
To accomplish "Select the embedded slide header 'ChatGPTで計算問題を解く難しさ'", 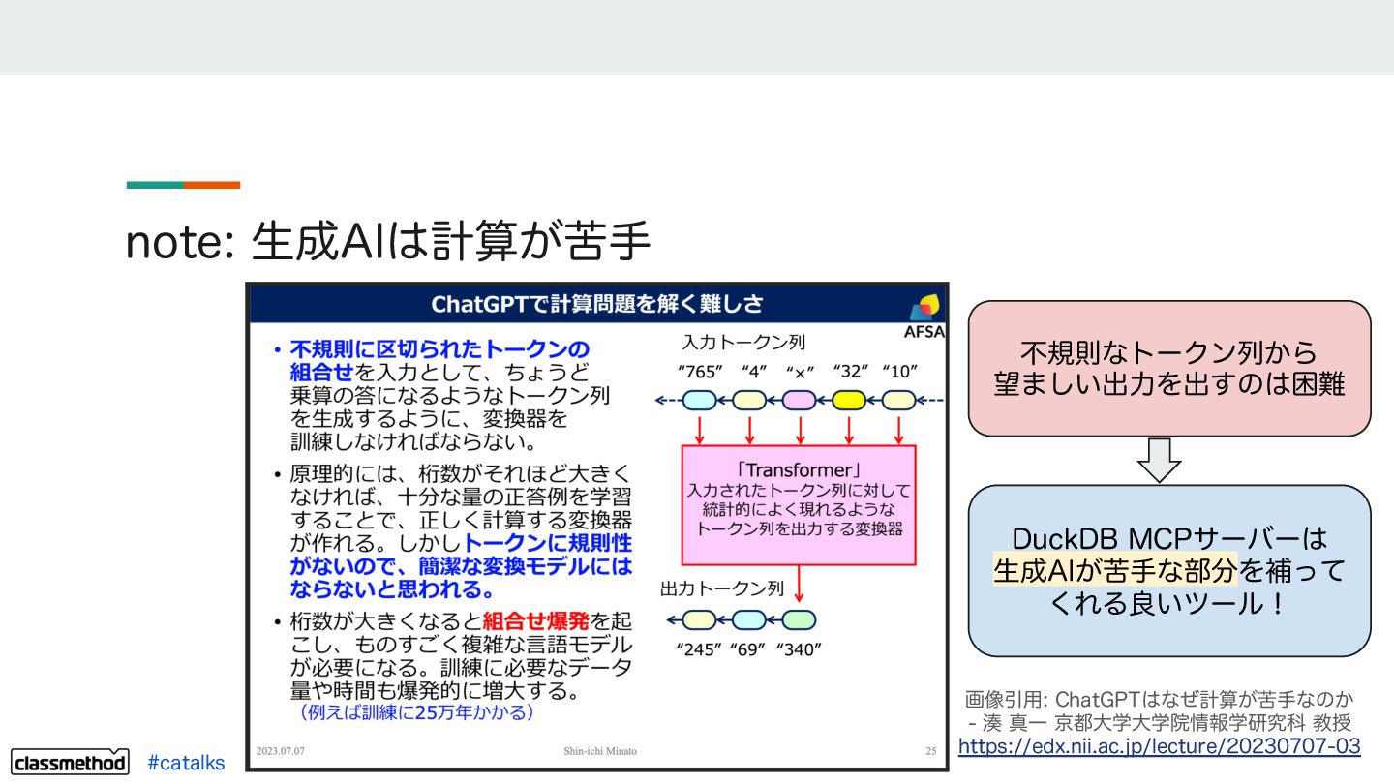I will (596, 304).
